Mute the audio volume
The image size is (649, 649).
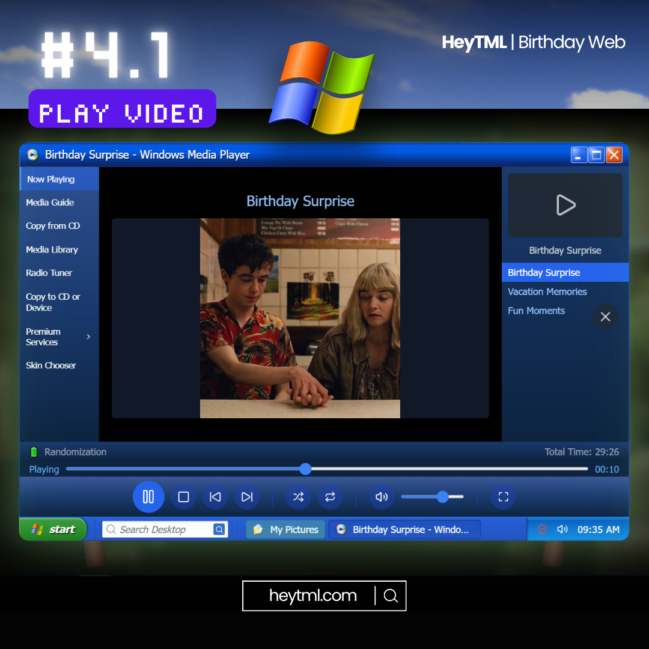(x=382, y=497)
